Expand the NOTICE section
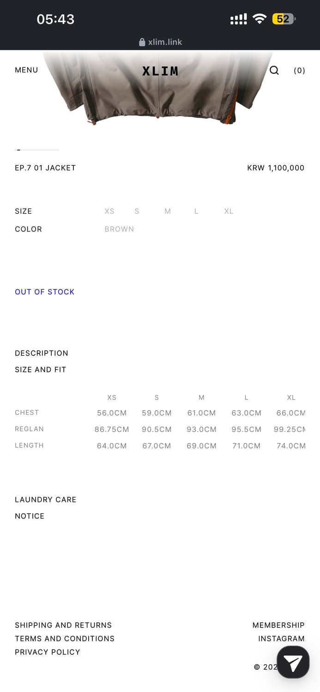320x692 pixels. [x=30, y=516]
